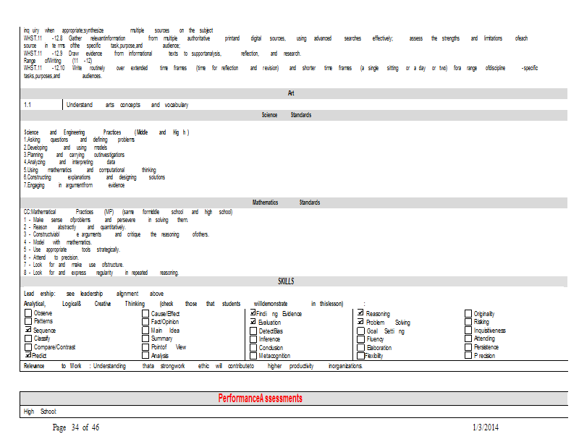Viewport: 579px width, 447px height.
Task: Uncheck the Problem Solving checkbox
Action: (360, 321)
